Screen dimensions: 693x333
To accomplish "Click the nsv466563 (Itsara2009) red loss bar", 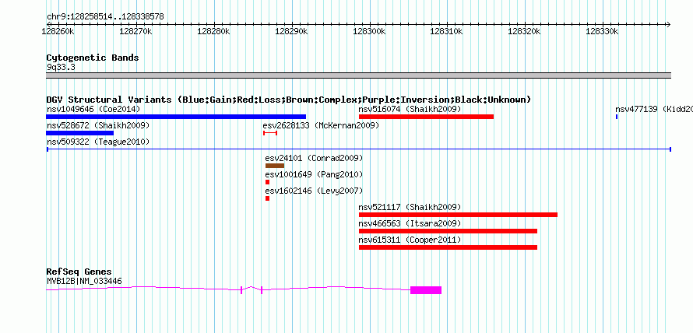I will click(x=448, y=231).
